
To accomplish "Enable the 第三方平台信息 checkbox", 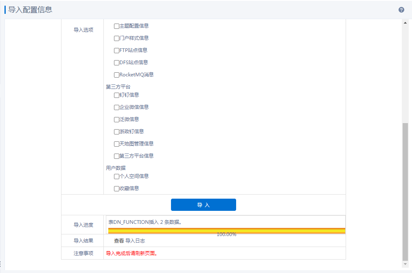I will point(116,156).
